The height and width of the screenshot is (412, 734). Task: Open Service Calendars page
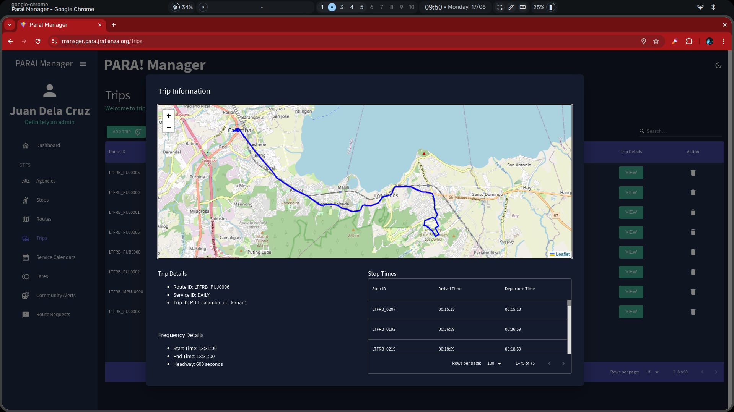pyautogui.click(x=56, y=257)
